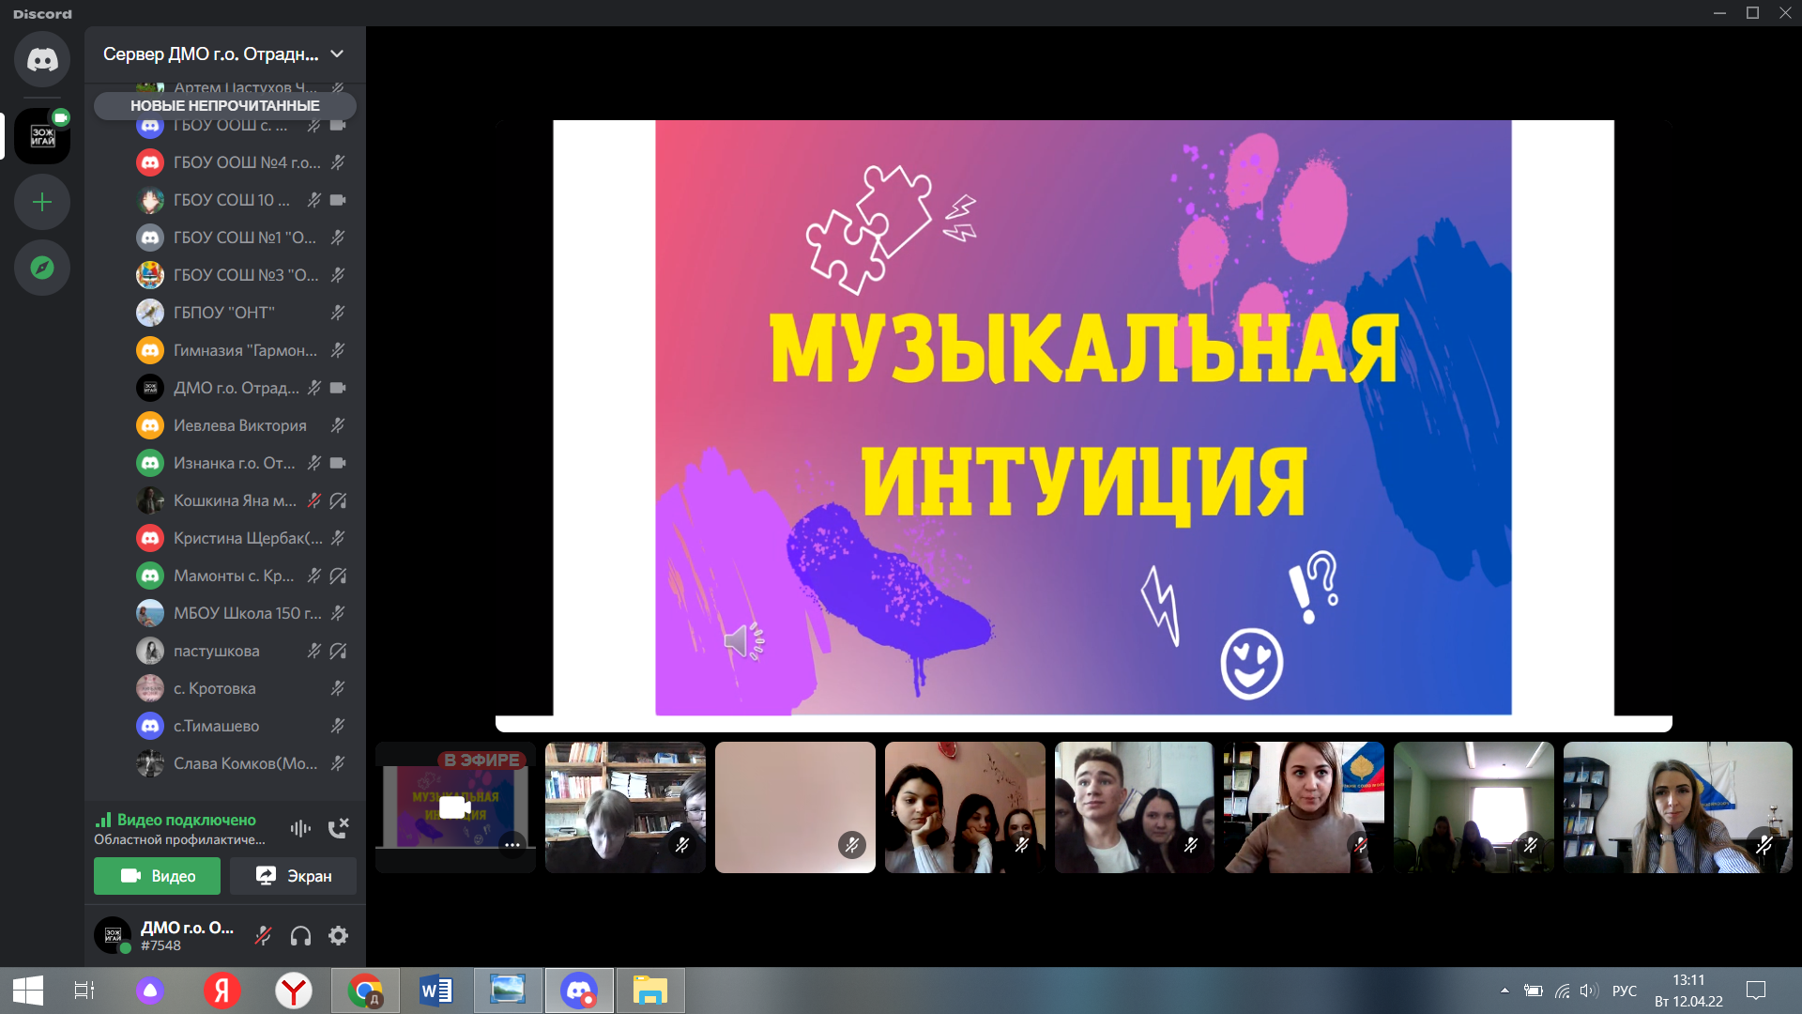Open the РУС keyboard language switcher
Viewport: 1802px width, 1014px height.
(1624, 991)
